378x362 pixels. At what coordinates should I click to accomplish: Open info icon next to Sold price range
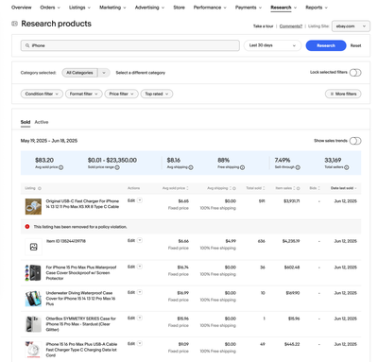pos(117,167)
